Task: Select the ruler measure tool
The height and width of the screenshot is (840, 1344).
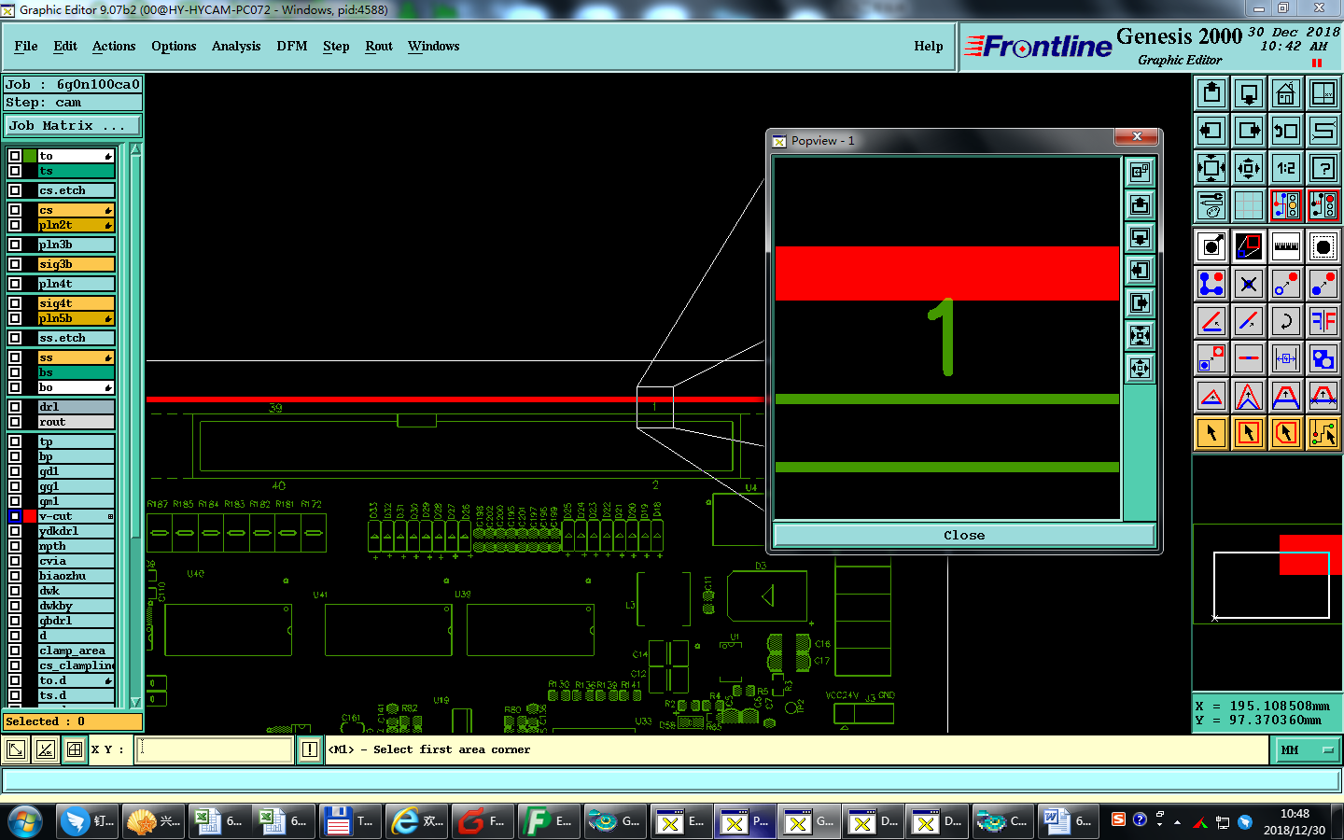Action: (1286, 246)
